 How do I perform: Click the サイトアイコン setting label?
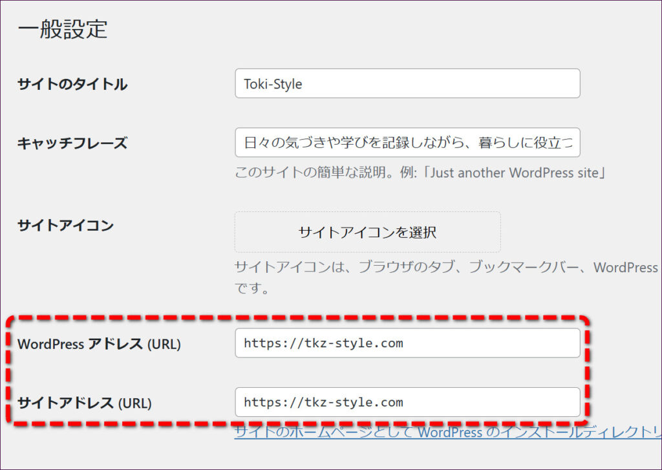click(65, 226)
